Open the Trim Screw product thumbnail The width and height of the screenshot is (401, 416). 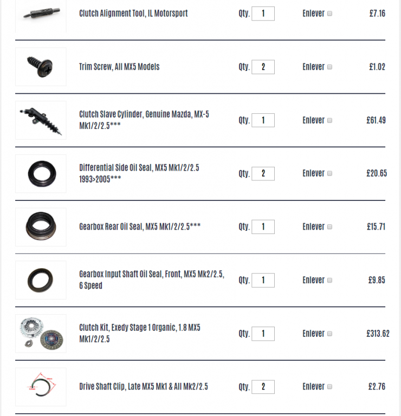point(41,67)
